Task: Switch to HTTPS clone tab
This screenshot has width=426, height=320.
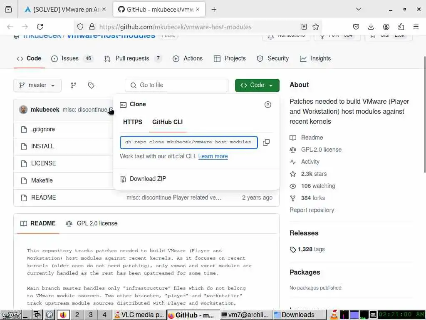Action: pyautogui.click(x=133, y=122)
